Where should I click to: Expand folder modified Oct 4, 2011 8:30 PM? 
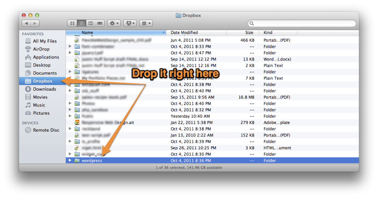pyautogui.click(x=70, y=154)
